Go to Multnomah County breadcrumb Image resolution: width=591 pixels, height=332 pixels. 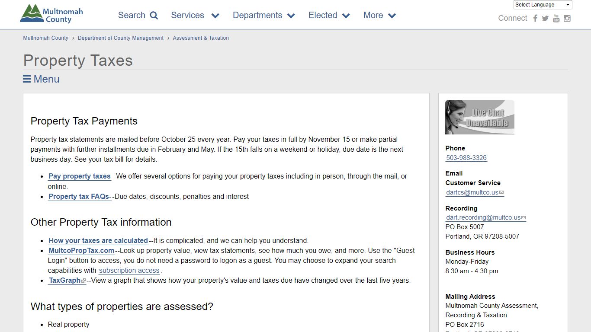pyautogui.click(x=46, y=38)
